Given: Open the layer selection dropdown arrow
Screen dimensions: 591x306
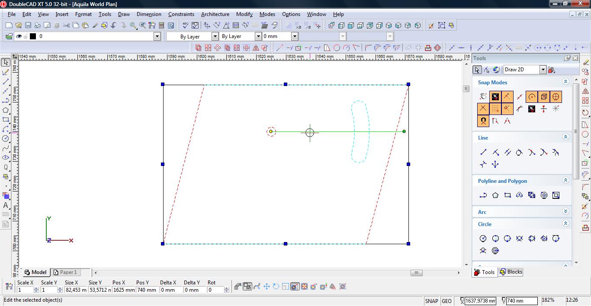Looking at the screenshot, I should coord(157,36).
